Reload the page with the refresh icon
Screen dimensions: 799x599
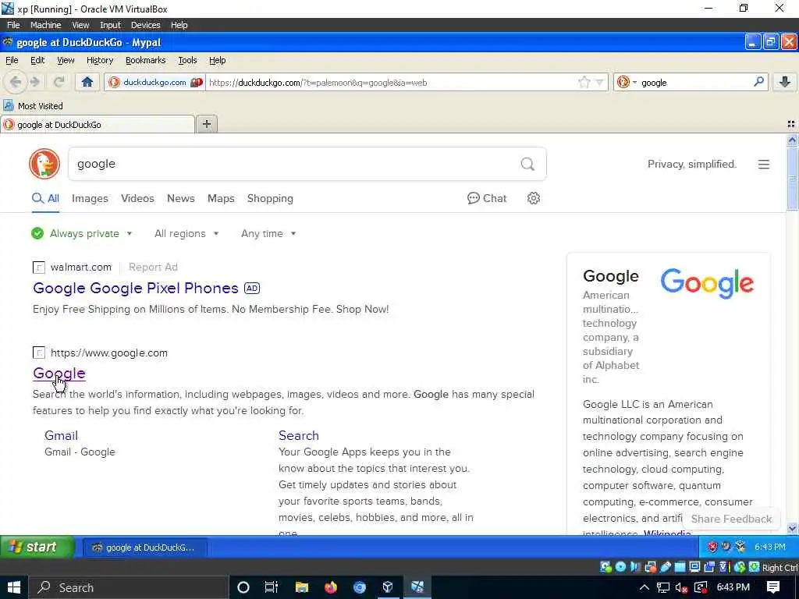pos(59,82)
